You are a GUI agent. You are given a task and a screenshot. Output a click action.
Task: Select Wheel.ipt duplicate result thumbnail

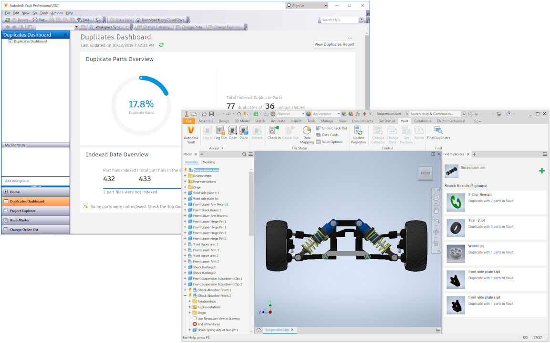[x=456, y=253]
